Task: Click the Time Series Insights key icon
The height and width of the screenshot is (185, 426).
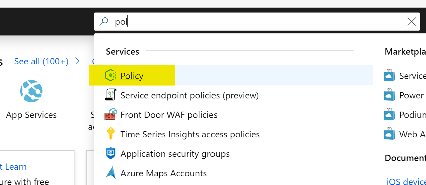Action: click(x=110, y=134)
